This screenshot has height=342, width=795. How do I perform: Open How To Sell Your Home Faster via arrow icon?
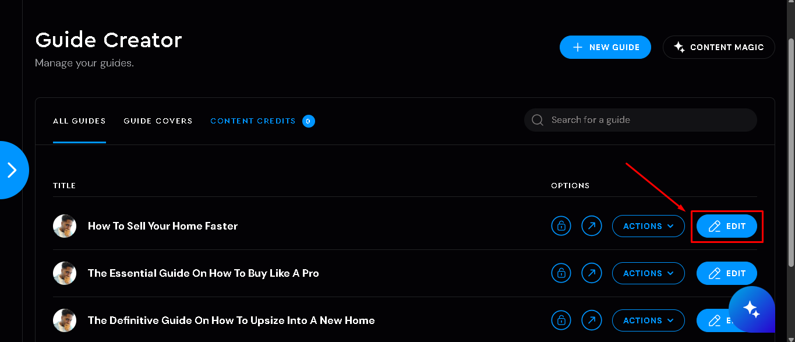click(592, 226)
